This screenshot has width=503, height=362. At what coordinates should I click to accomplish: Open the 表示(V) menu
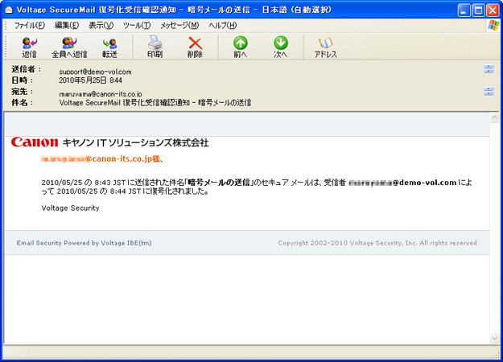point(101,26)
